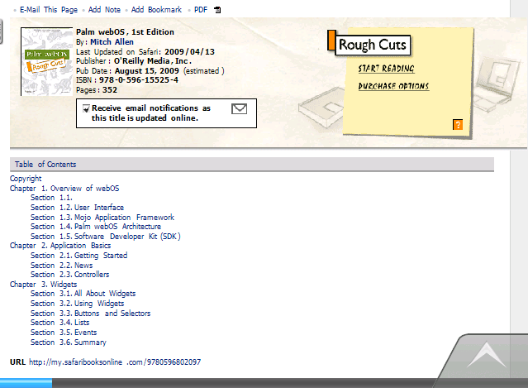
Task: Open Section 3.1. All About Widgets
Action: coord(83,294)
